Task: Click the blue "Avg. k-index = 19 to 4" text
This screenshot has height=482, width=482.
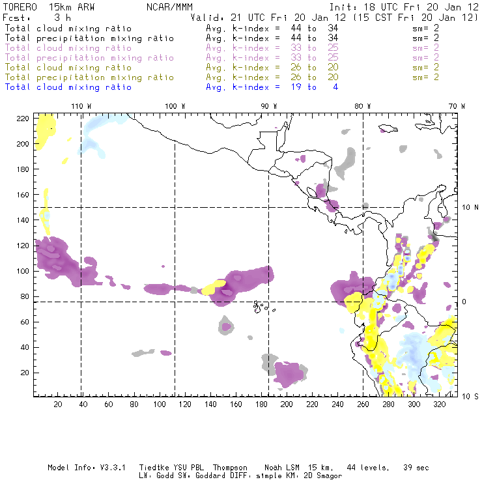Action: [272, 87]
